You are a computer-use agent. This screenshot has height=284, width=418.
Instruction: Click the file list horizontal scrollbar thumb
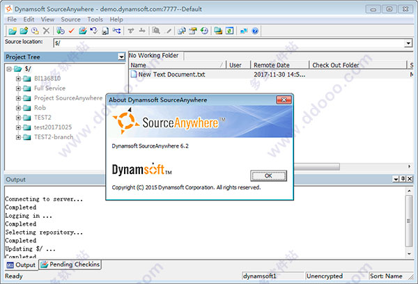pyautogui.click(x=316, y=166)
